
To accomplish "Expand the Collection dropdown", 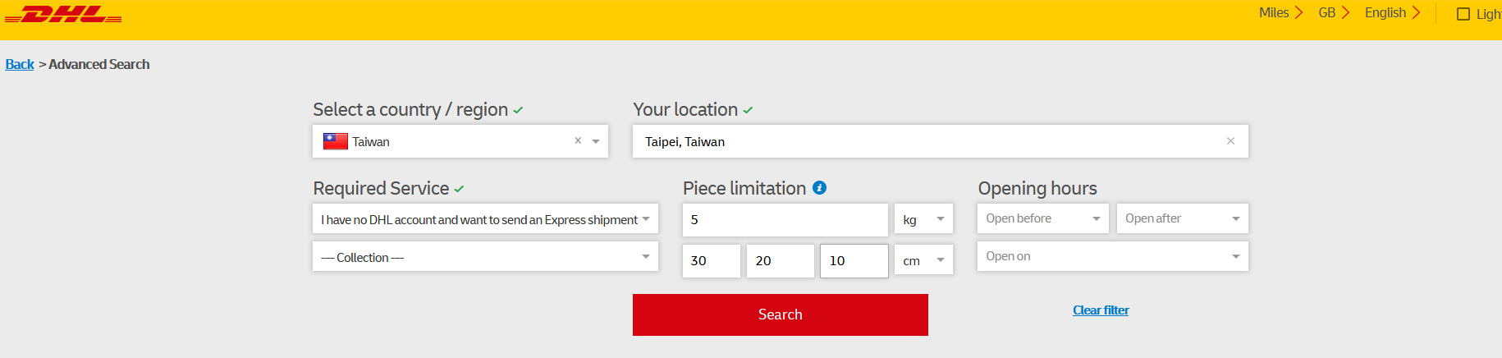I will pos(485,257).
